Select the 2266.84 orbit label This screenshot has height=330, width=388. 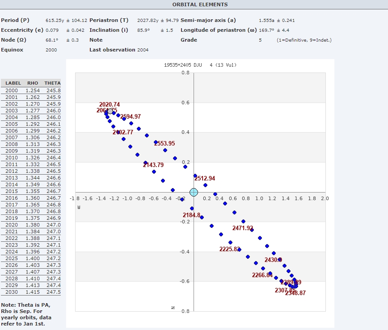pos(262,275)
